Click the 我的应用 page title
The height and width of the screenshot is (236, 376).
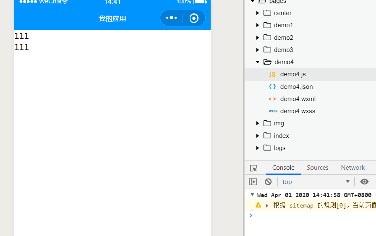pyautogui.click(x=112, y=19)
